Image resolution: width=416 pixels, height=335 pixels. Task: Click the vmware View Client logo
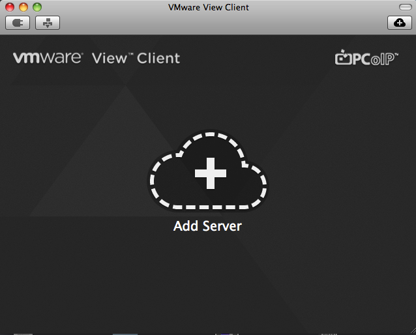click(x=97, y=58)
